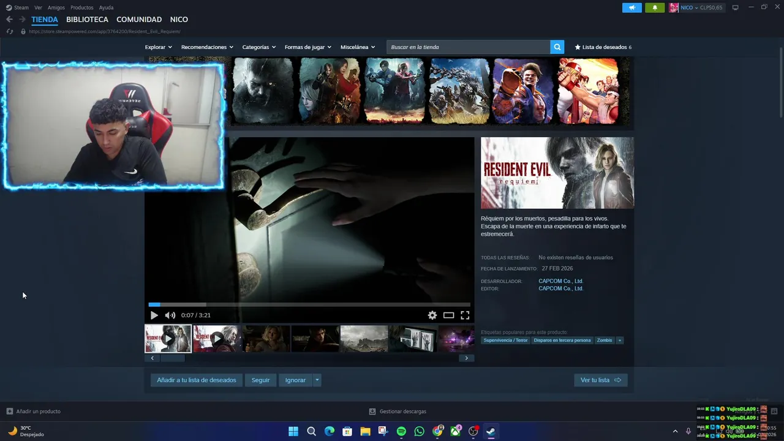784x441 pixels.
Task: Switch to the BIBLIOTECA tab
Action: click(87, 20)
